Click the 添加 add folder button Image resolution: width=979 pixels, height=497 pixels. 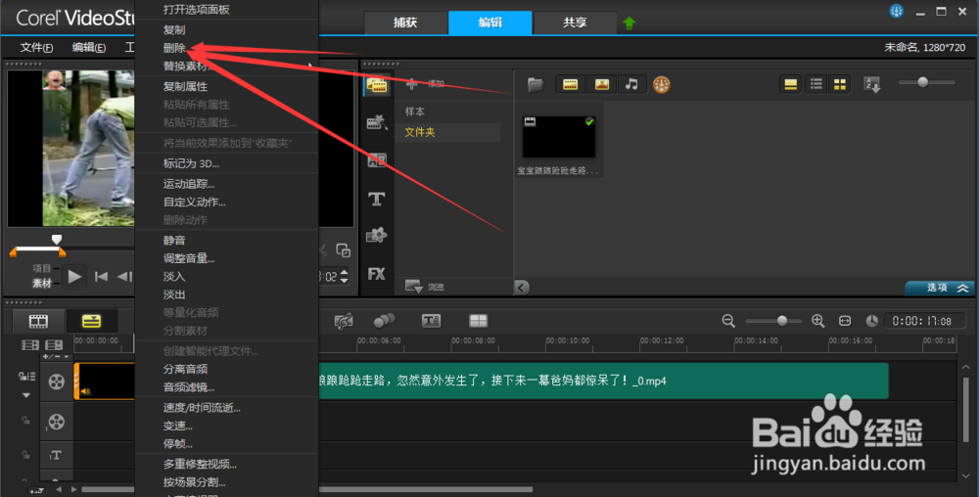pyautogui.click(x=426, y=83)
